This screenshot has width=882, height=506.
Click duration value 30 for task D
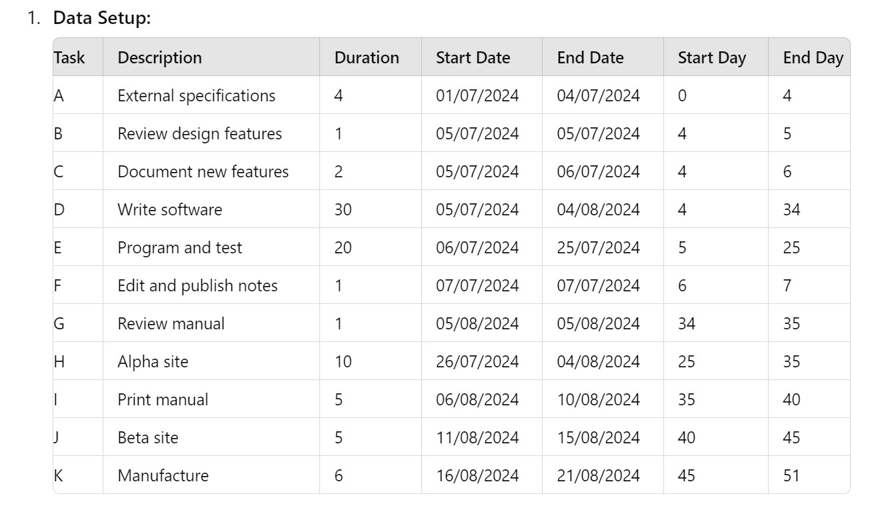click(x=342, y=209)
